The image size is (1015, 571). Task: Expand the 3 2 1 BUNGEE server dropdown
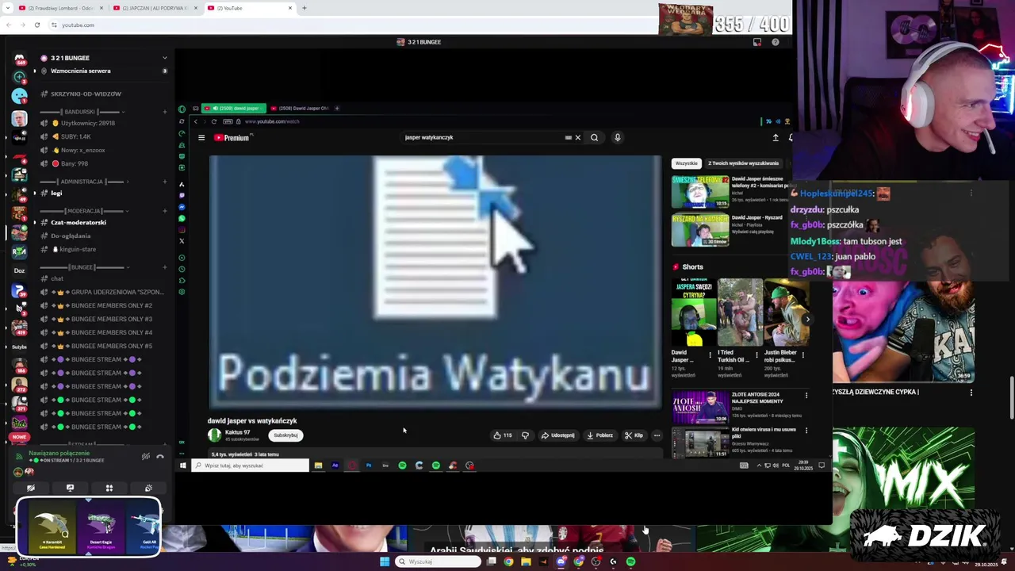point(165,58)
